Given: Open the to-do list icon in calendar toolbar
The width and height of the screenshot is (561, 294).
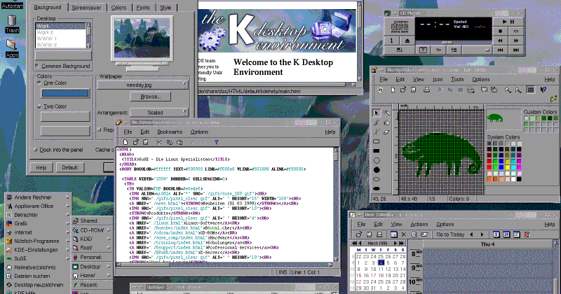Looking at the screenshot, I should point(527,234).
